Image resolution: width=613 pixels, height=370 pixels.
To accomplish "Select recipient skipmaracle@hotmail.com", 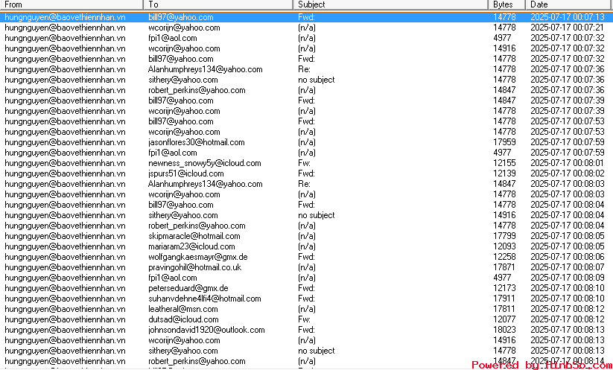I will (x=194, y=236).
